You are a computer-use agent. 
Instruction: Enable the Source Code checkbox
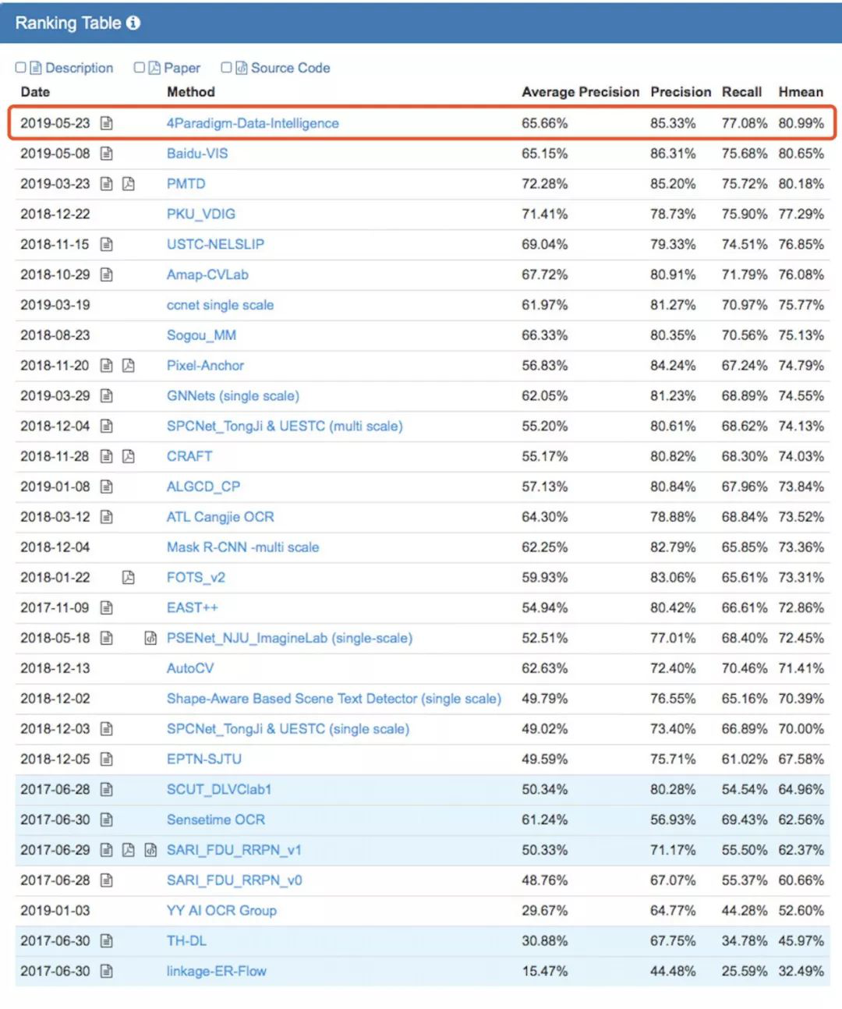[x=226, y=68]
